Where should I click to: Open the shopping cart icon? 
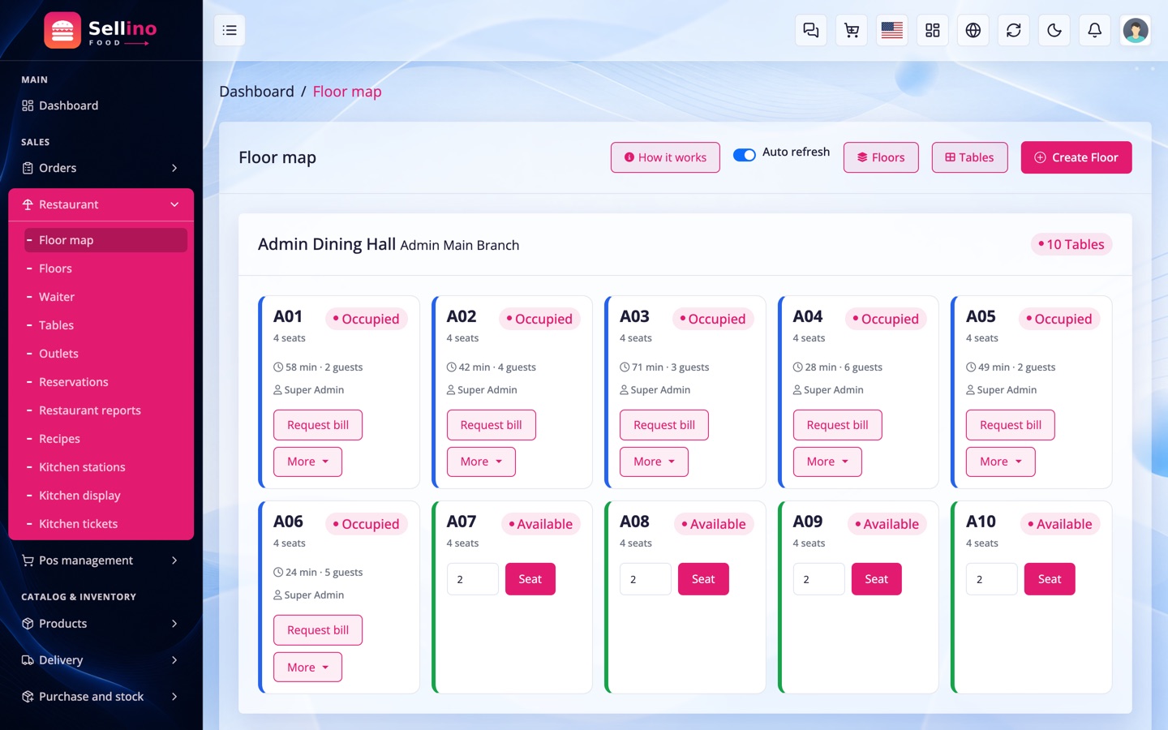tap(852, 30)
